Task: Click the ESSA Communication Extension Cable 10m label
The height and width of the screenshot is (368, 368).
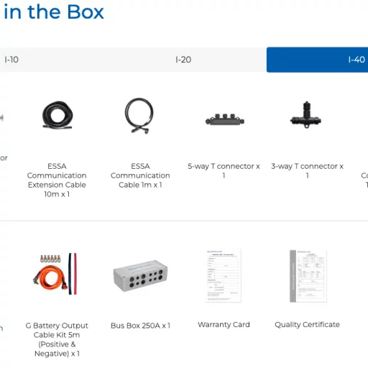Action: pyautogui.click(x=57, y=180)
